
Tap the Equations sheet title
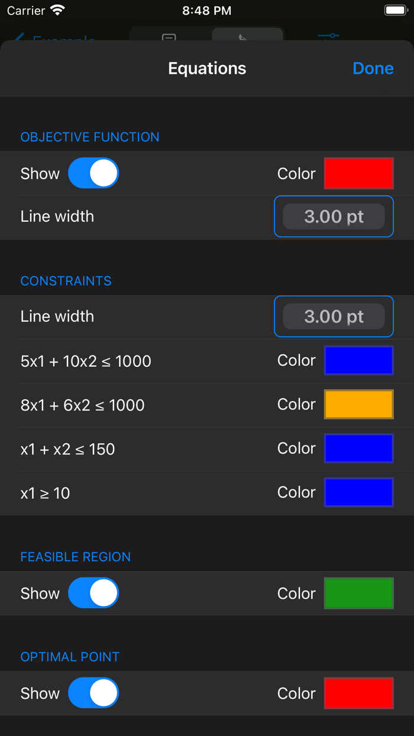pos(207,69)
